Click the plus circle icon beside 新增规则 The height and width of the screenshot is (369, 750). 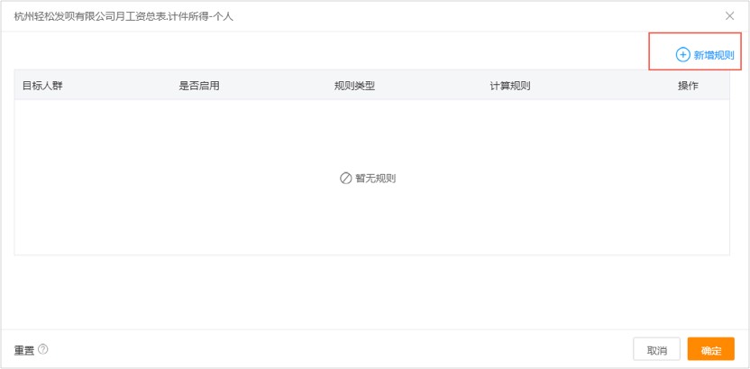(682, 55)
